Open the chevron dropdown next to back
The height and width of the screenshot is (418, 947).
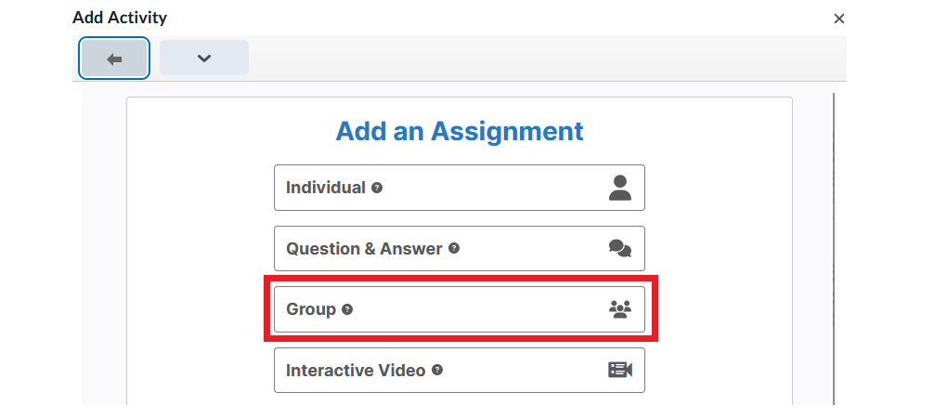(x=204, y=58)
